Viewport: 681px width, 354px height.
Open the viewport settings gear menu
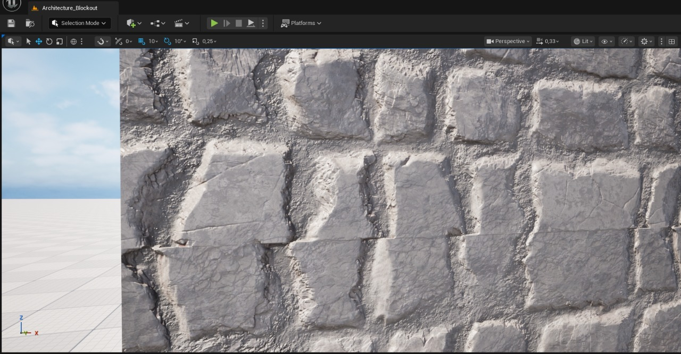[646, 41]
